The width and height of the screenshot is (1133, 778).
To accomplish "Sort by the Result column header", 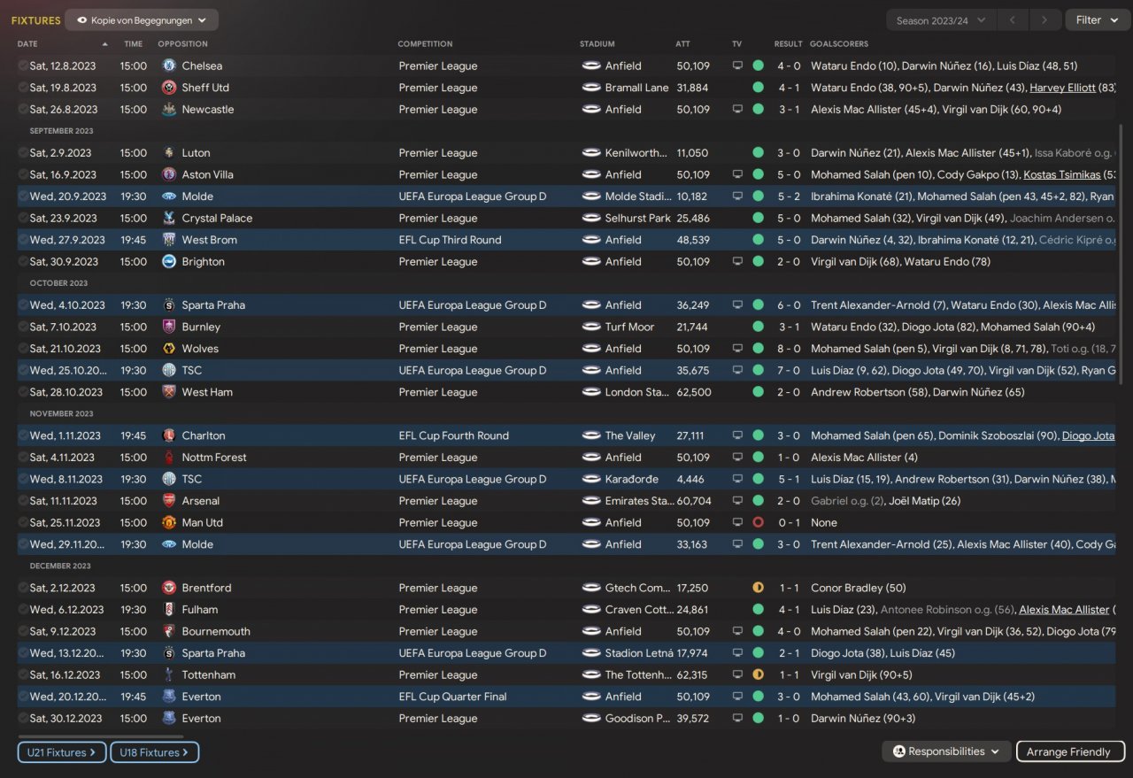I will [788, 43].
